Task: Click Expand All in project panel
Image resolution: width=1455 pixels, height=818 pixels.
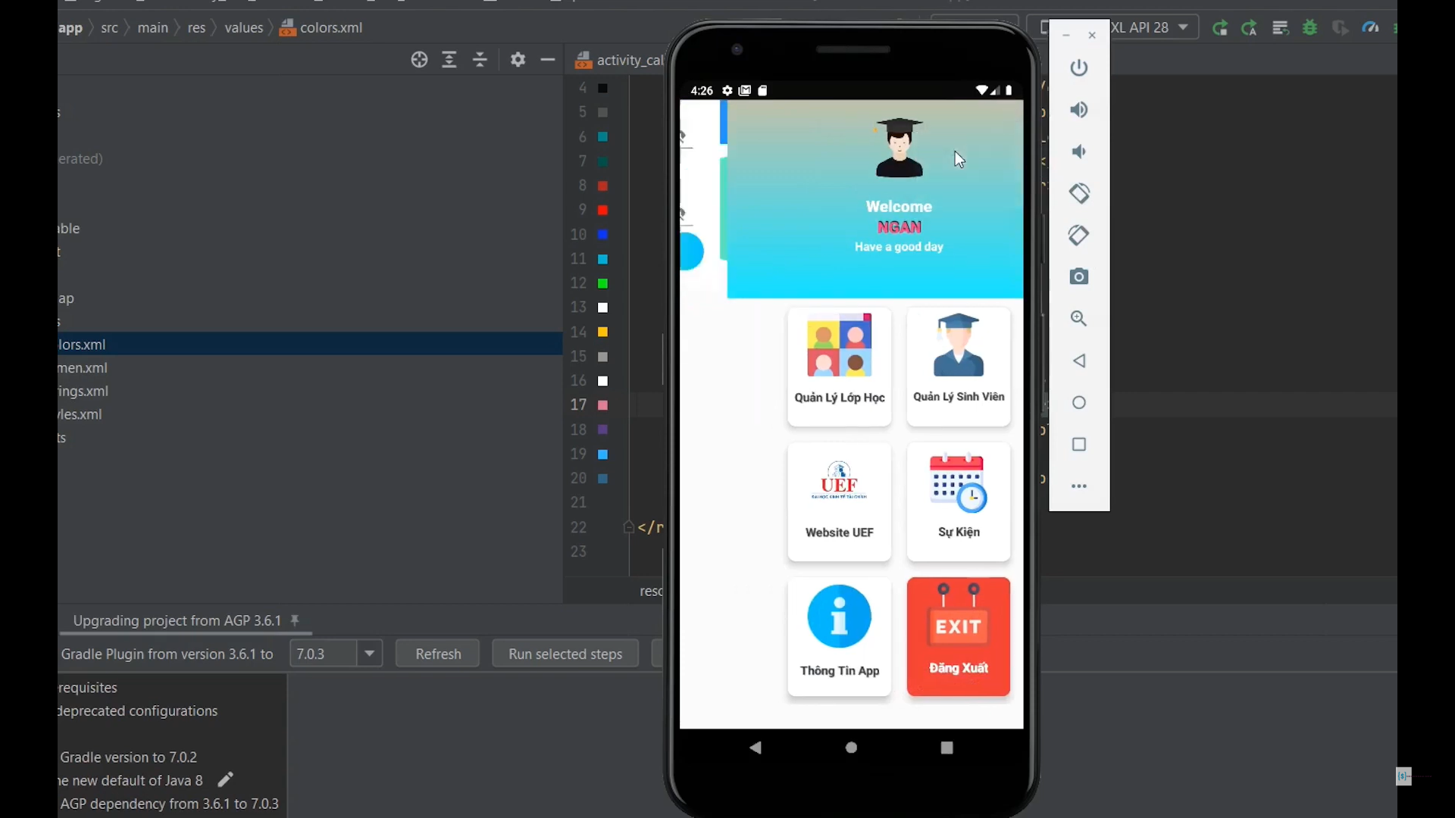Action: (449, 60)
